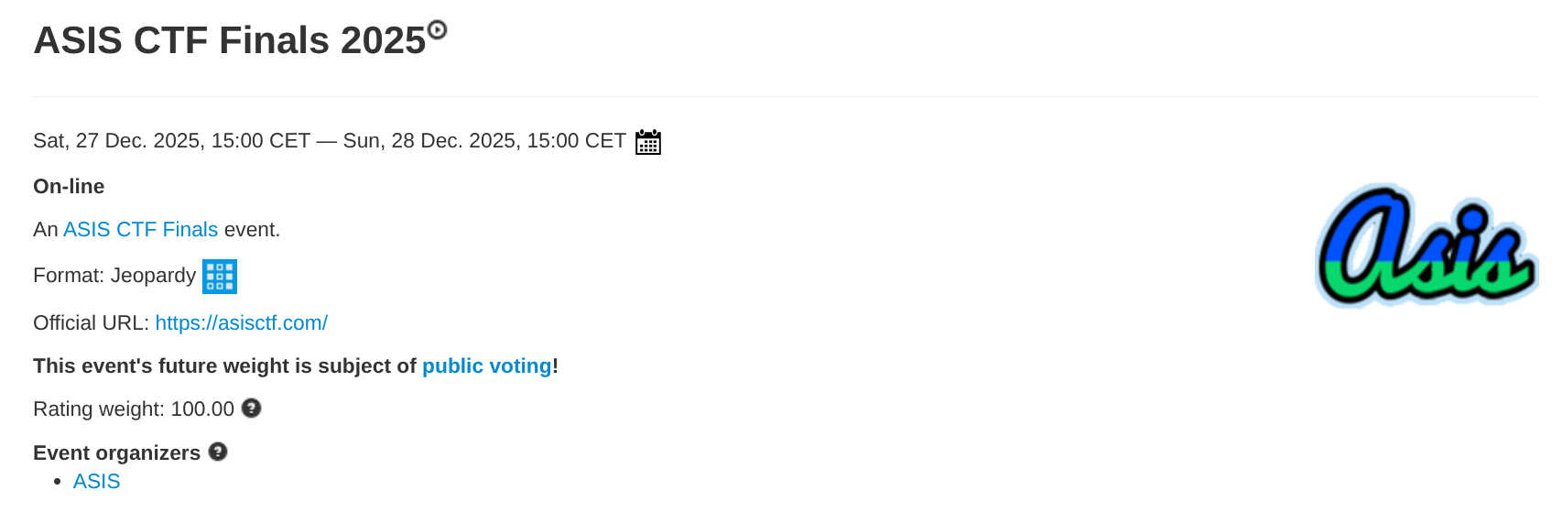Click the Asis logo image
Viewport: 1563px width, 523px height.
coord(1426,245)
